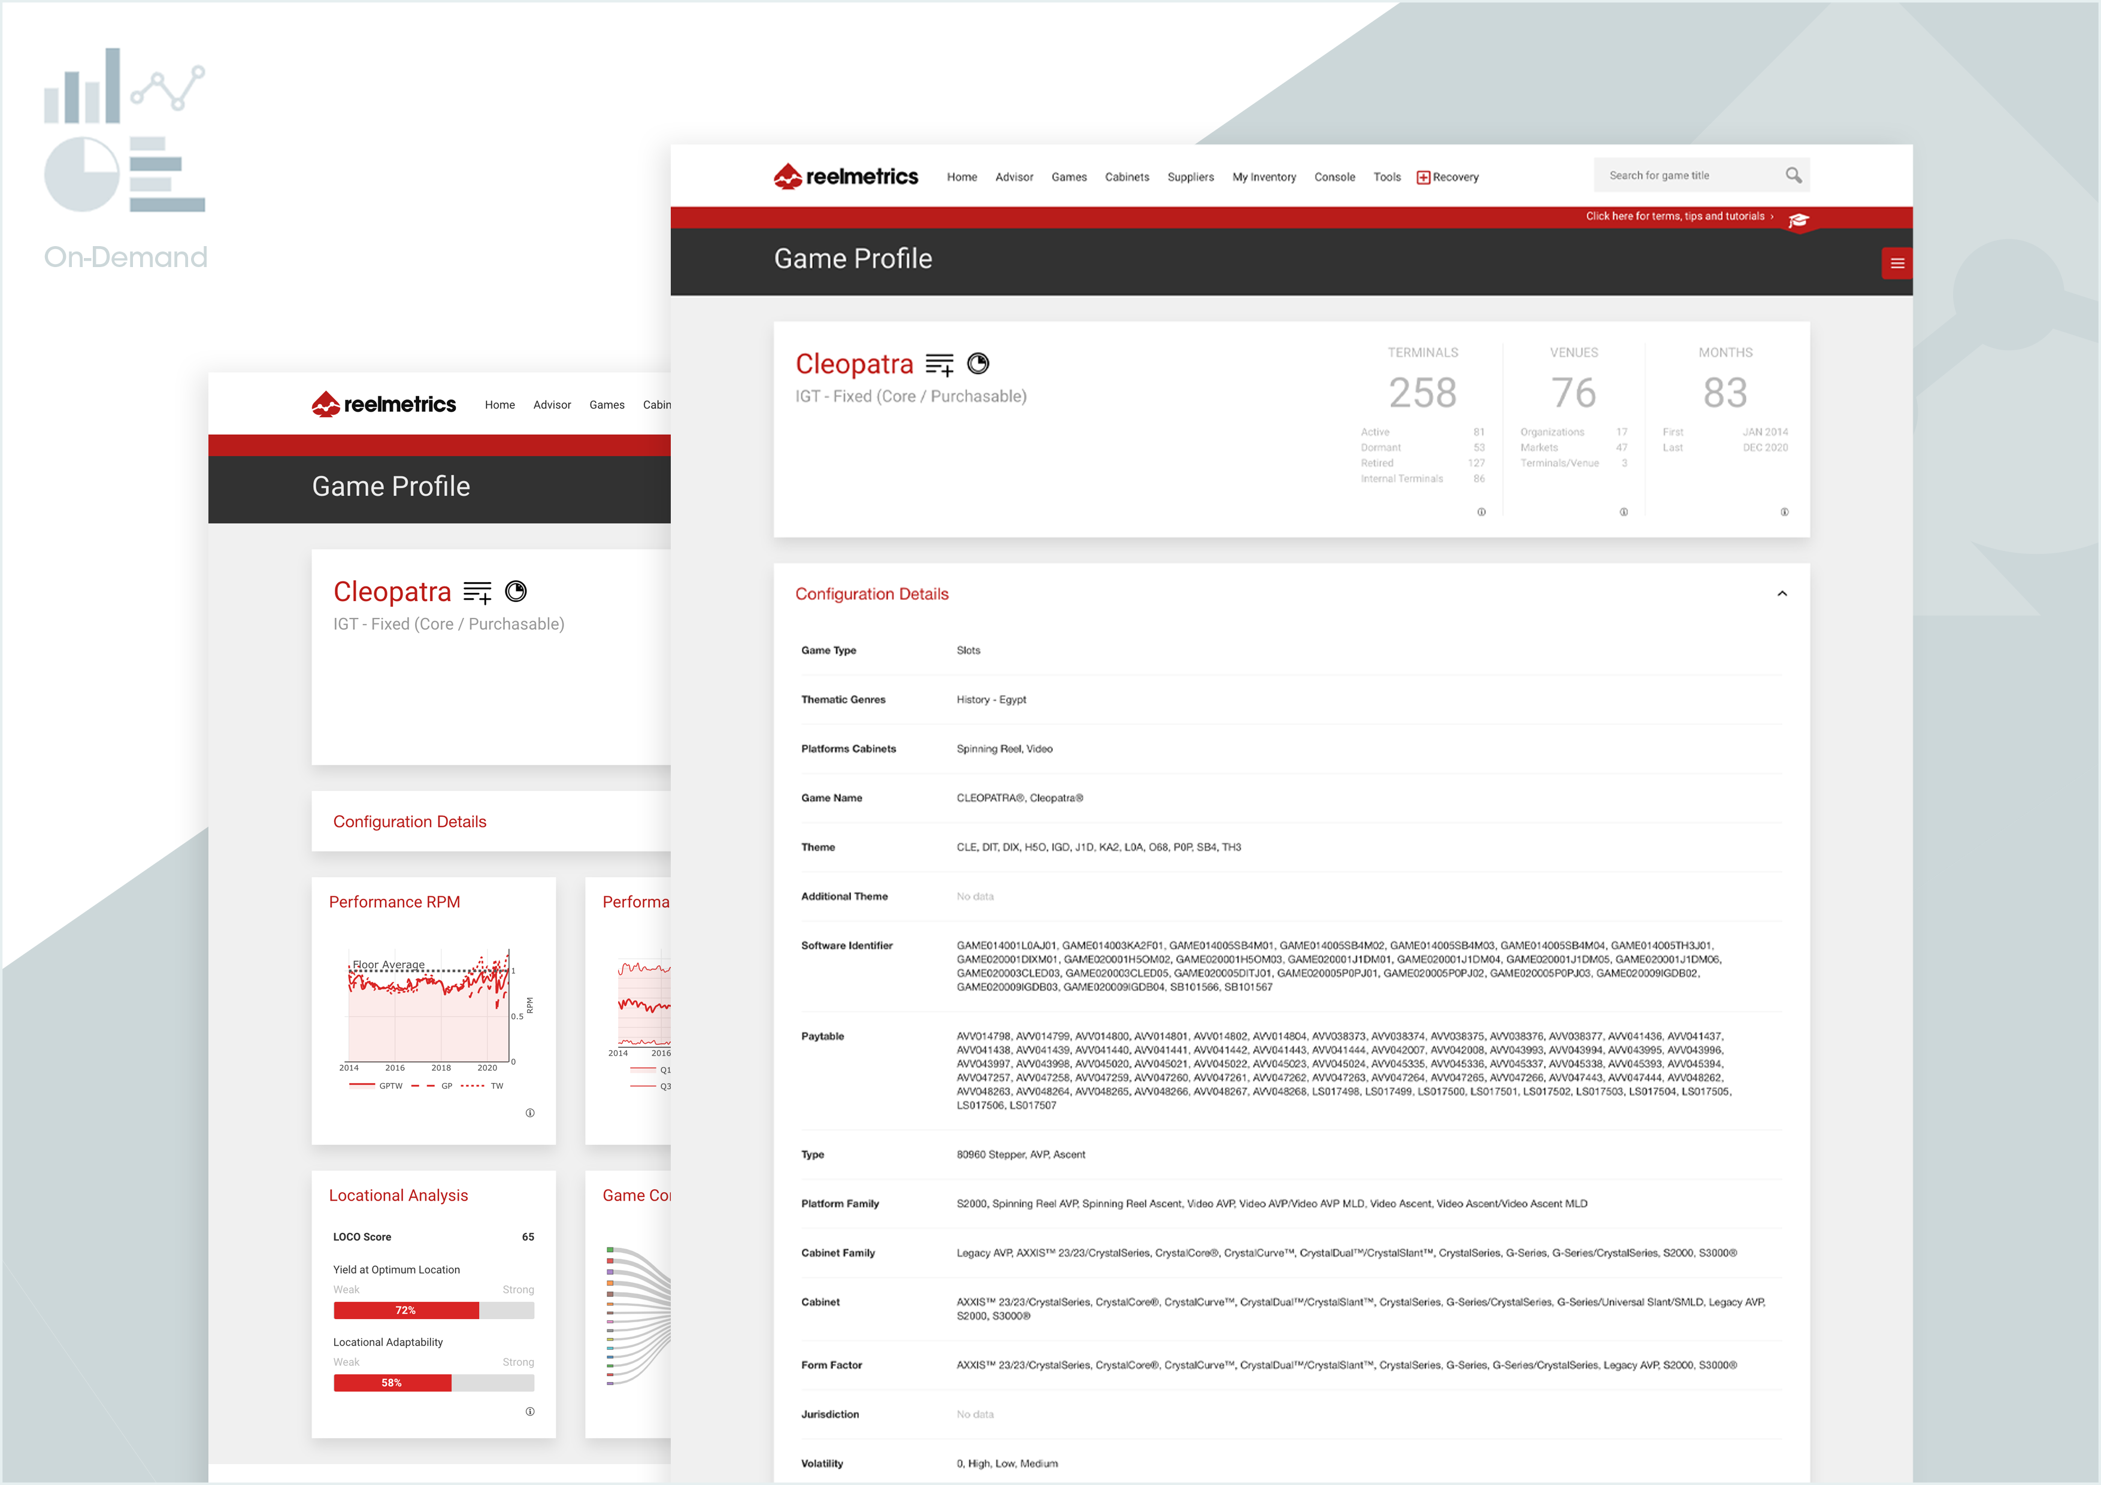This screenshot has width=2101, height=1485.
Task: Click the info icon under Venues stats
Action: pos(1623,511)
